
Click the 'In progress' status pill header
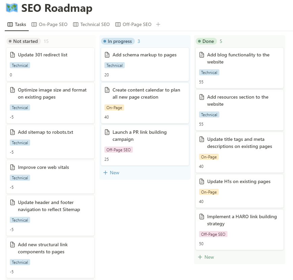pyautogui.click(x=117, y=41)
